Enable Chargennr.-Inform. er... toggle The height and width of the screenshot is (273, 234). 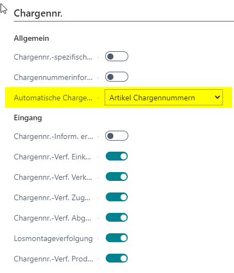coord(117,136)
